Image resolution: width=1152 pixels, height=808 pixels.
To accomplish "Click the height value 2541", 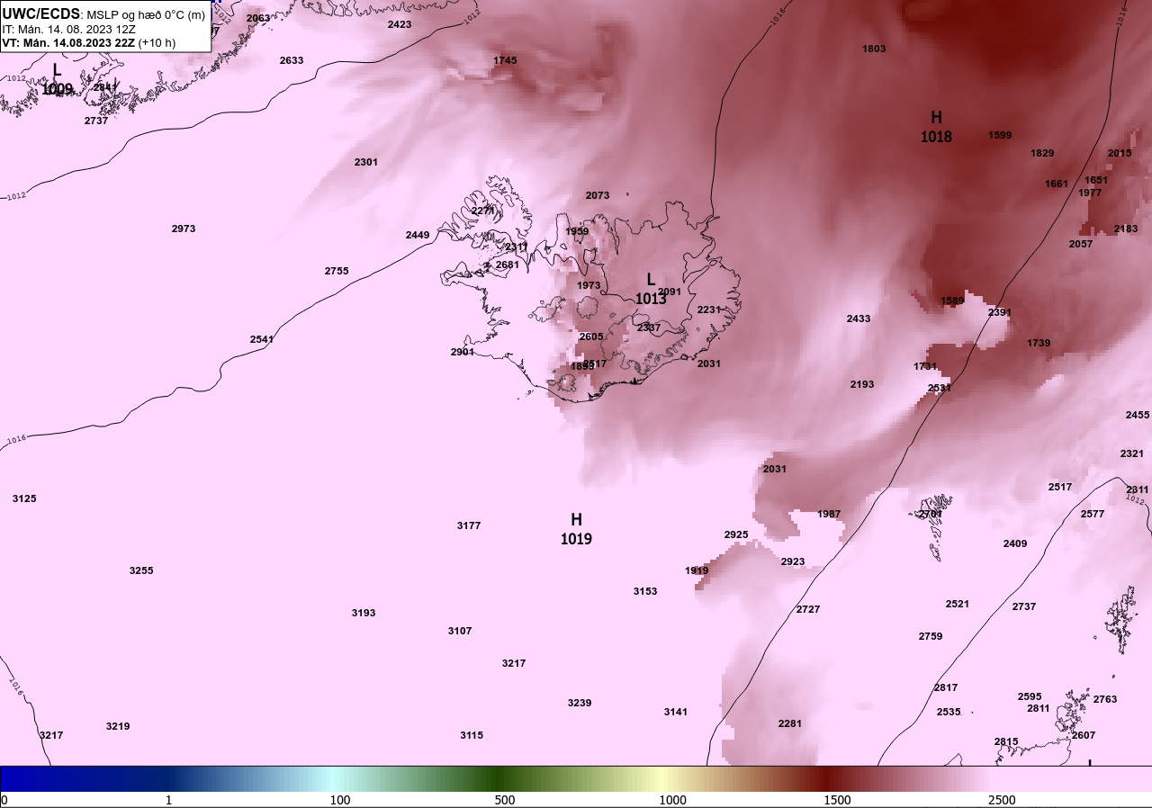I will click(262, 339).
